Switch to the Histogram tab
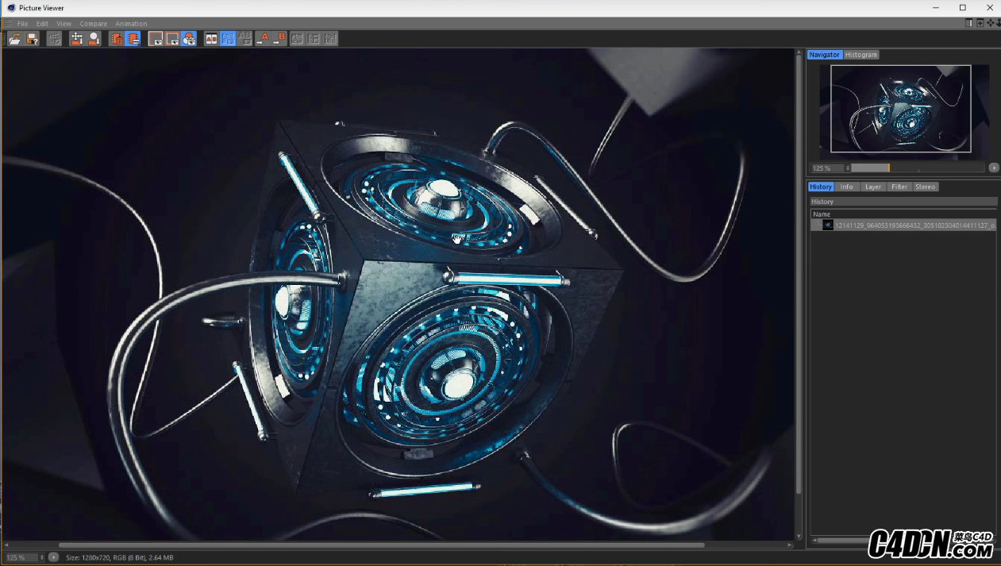This screenshot has width=1001, height=566. (x=861, y=55)
